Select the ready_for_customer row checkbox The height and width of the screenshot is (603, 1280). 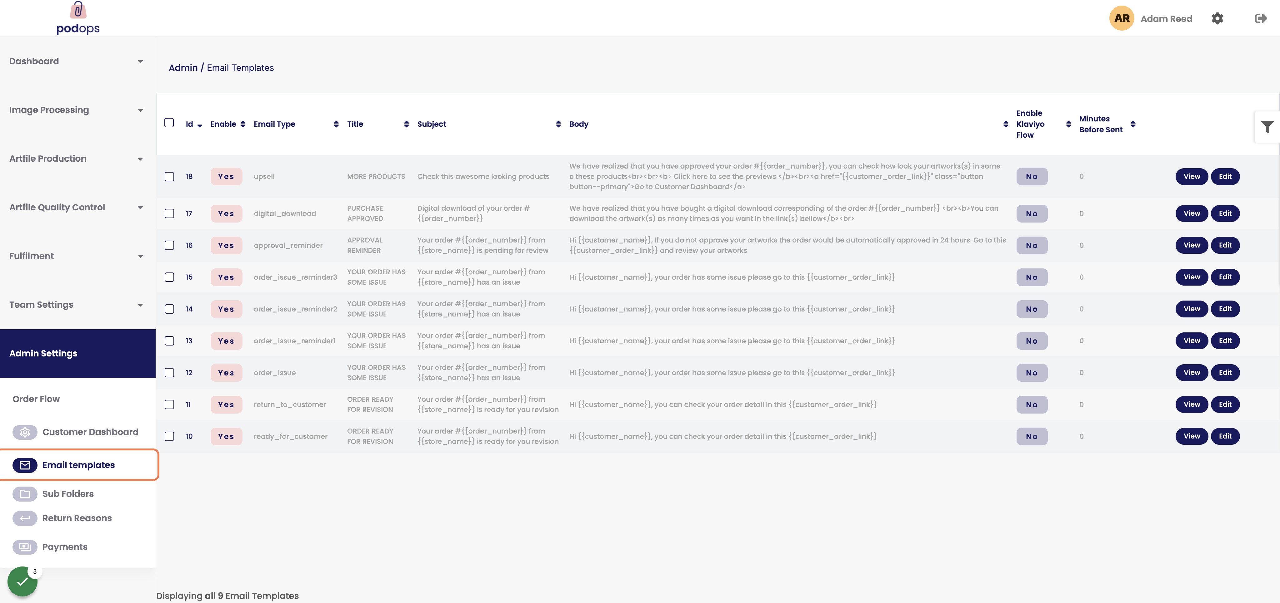click(x=169, y=436)
